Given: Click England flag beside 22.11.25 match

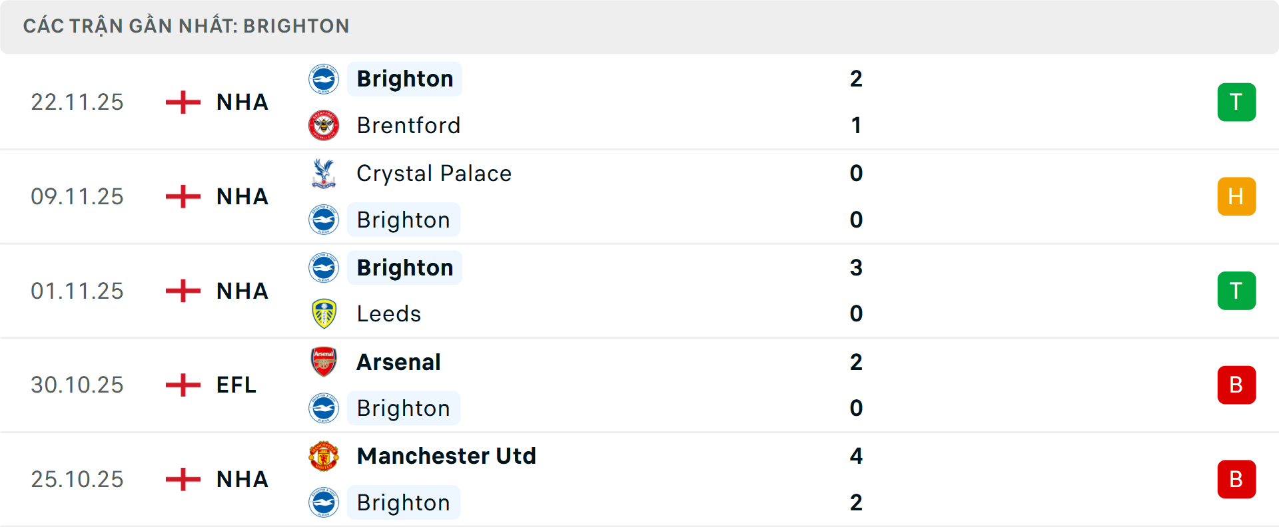Looking at the screenshot, I should 183,102.
